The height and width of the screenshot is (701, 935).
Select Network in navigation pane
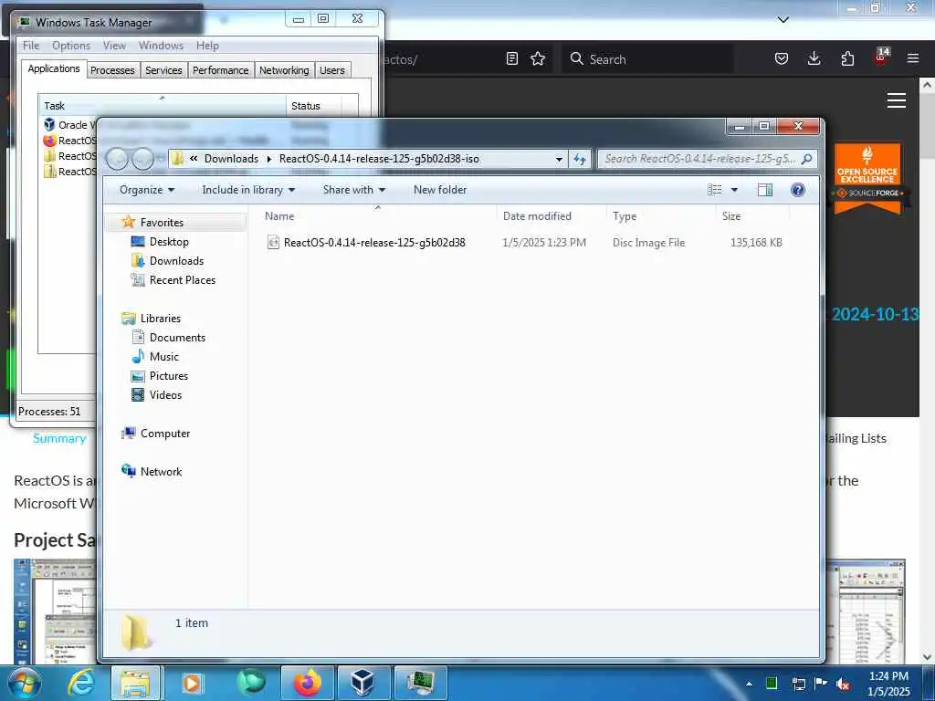click(161, 472)
